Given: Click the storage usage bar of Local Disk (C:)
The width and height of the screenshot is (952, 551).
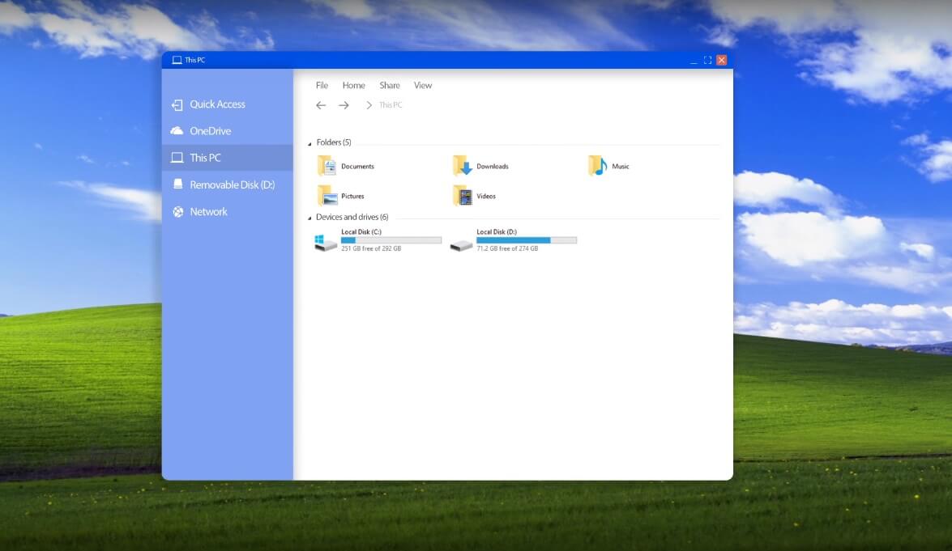Looking at the screenshot, I should [393, 239].
